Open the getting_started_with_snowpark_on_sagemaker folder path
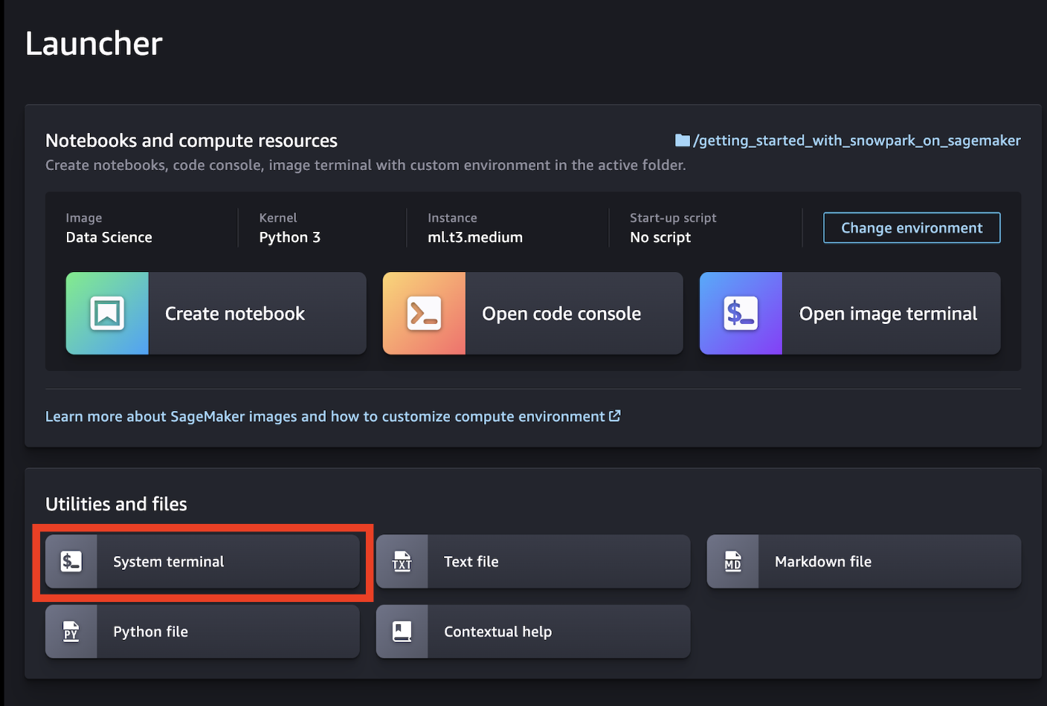The height and width of the screenshot is (706, 1047). coord(857,140)
